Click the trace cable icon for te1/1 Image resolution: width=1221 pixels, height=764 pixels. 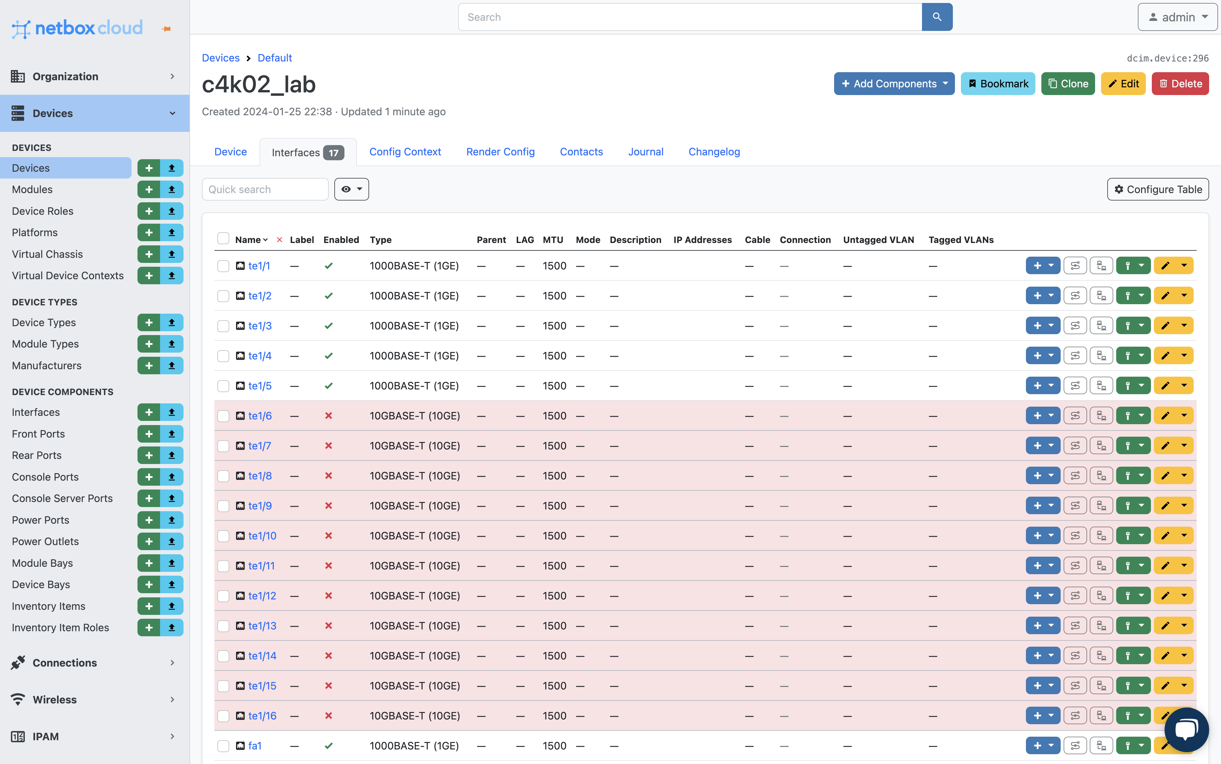1075,266
